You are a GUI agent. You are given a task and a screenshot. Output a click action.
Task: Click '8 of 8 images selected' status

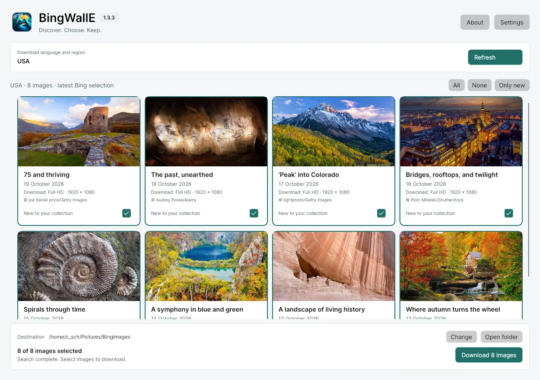(49, 351)
